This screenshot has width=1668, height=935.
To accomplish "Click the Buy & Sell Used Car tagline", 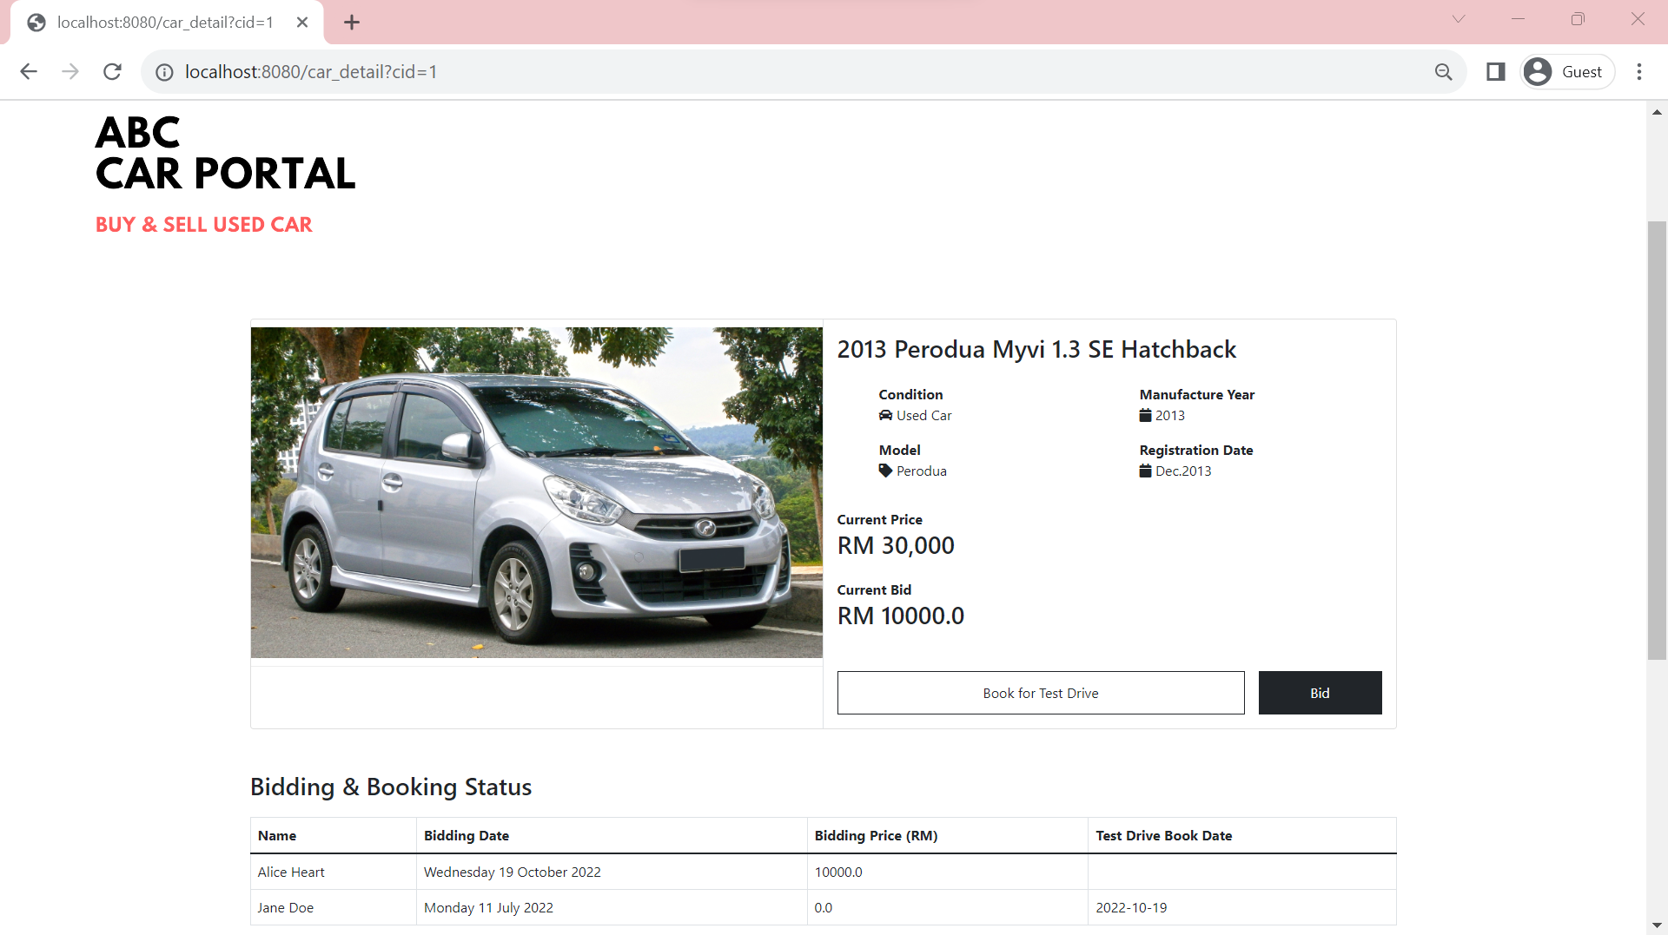I will (x=204, y=225).
